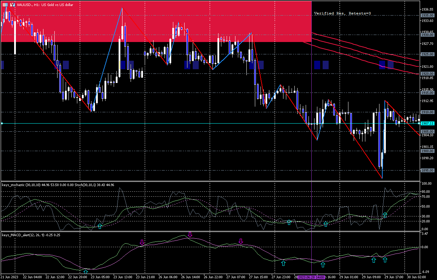The image size is (437, 280).
Task: Select the 'Verified Res, Retests=3' label
Action: pos(342,13)
